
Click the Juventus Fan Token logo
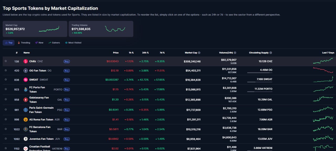pos(25,139)
